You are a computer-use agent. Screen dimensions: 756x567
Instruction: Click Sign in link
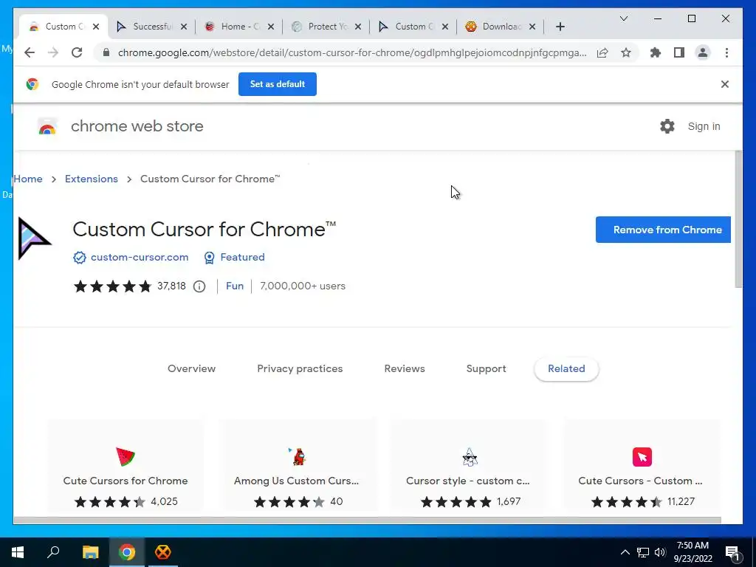(x=704, y=126)
